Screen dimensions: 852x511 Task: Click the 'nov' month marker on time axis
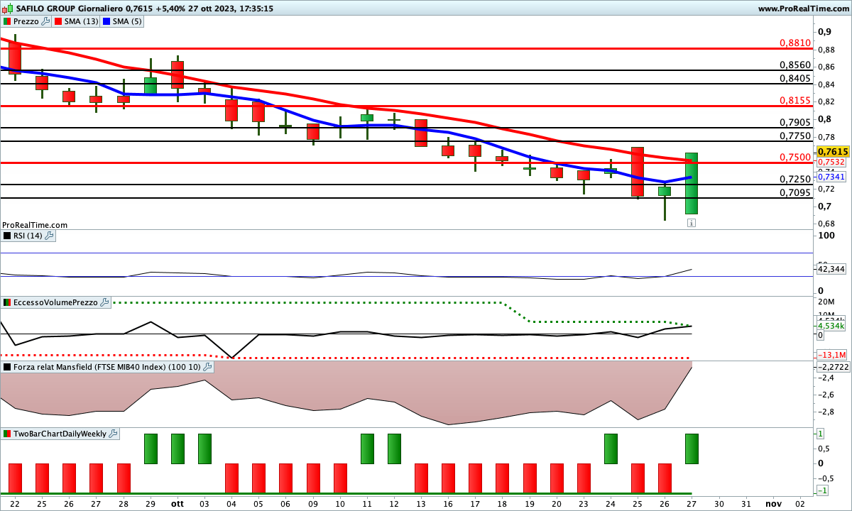(x=772, y=502)
